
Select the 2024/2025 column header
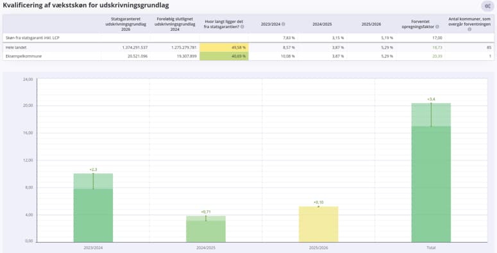coord(322,24)
